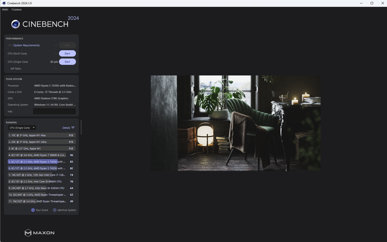Screen dimensions: 387x242
Task: Open the Файл menu
Action: 5,10
